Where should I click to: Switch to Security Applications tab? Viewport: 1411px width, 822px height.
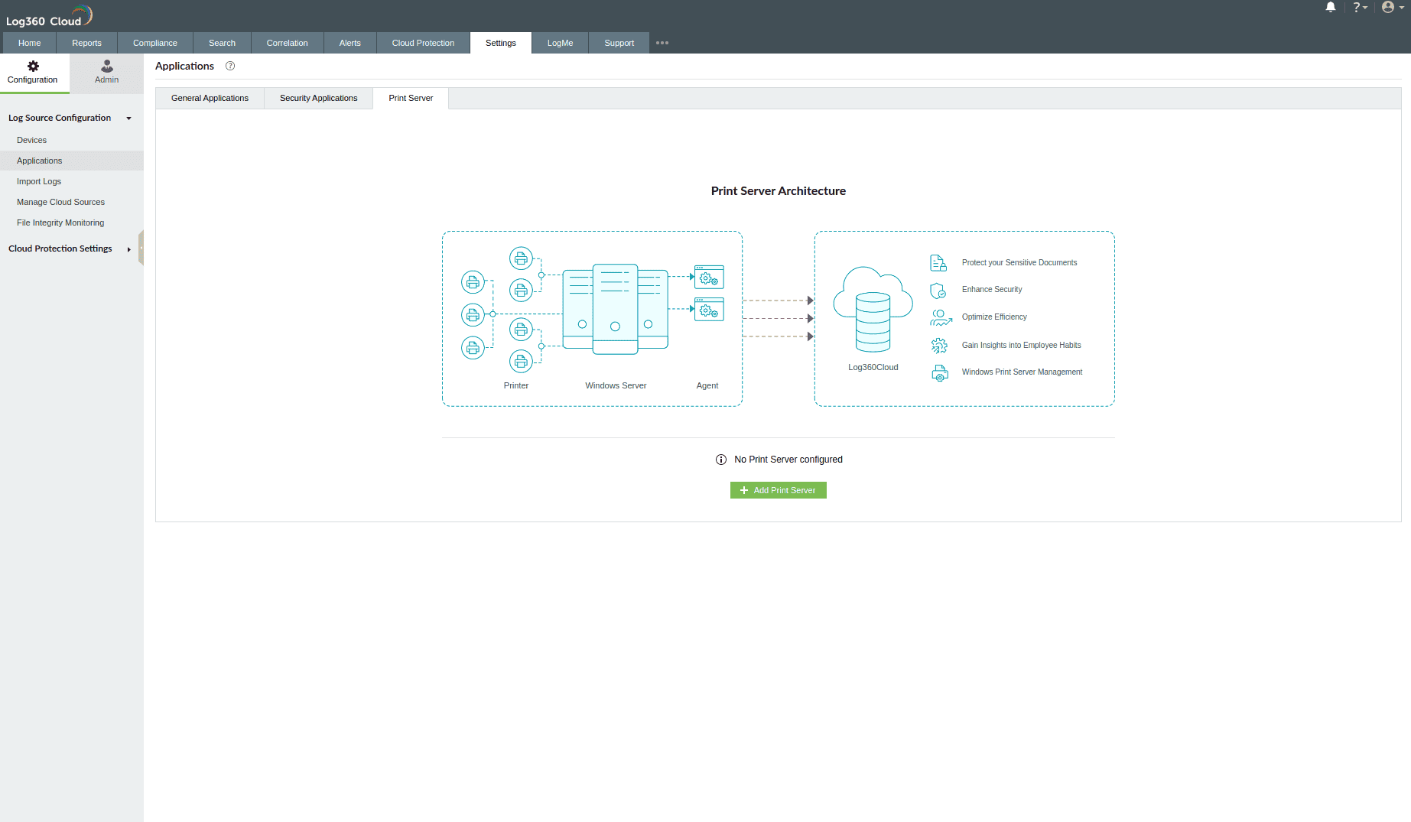pyautogui.click(x=318, y=98)
